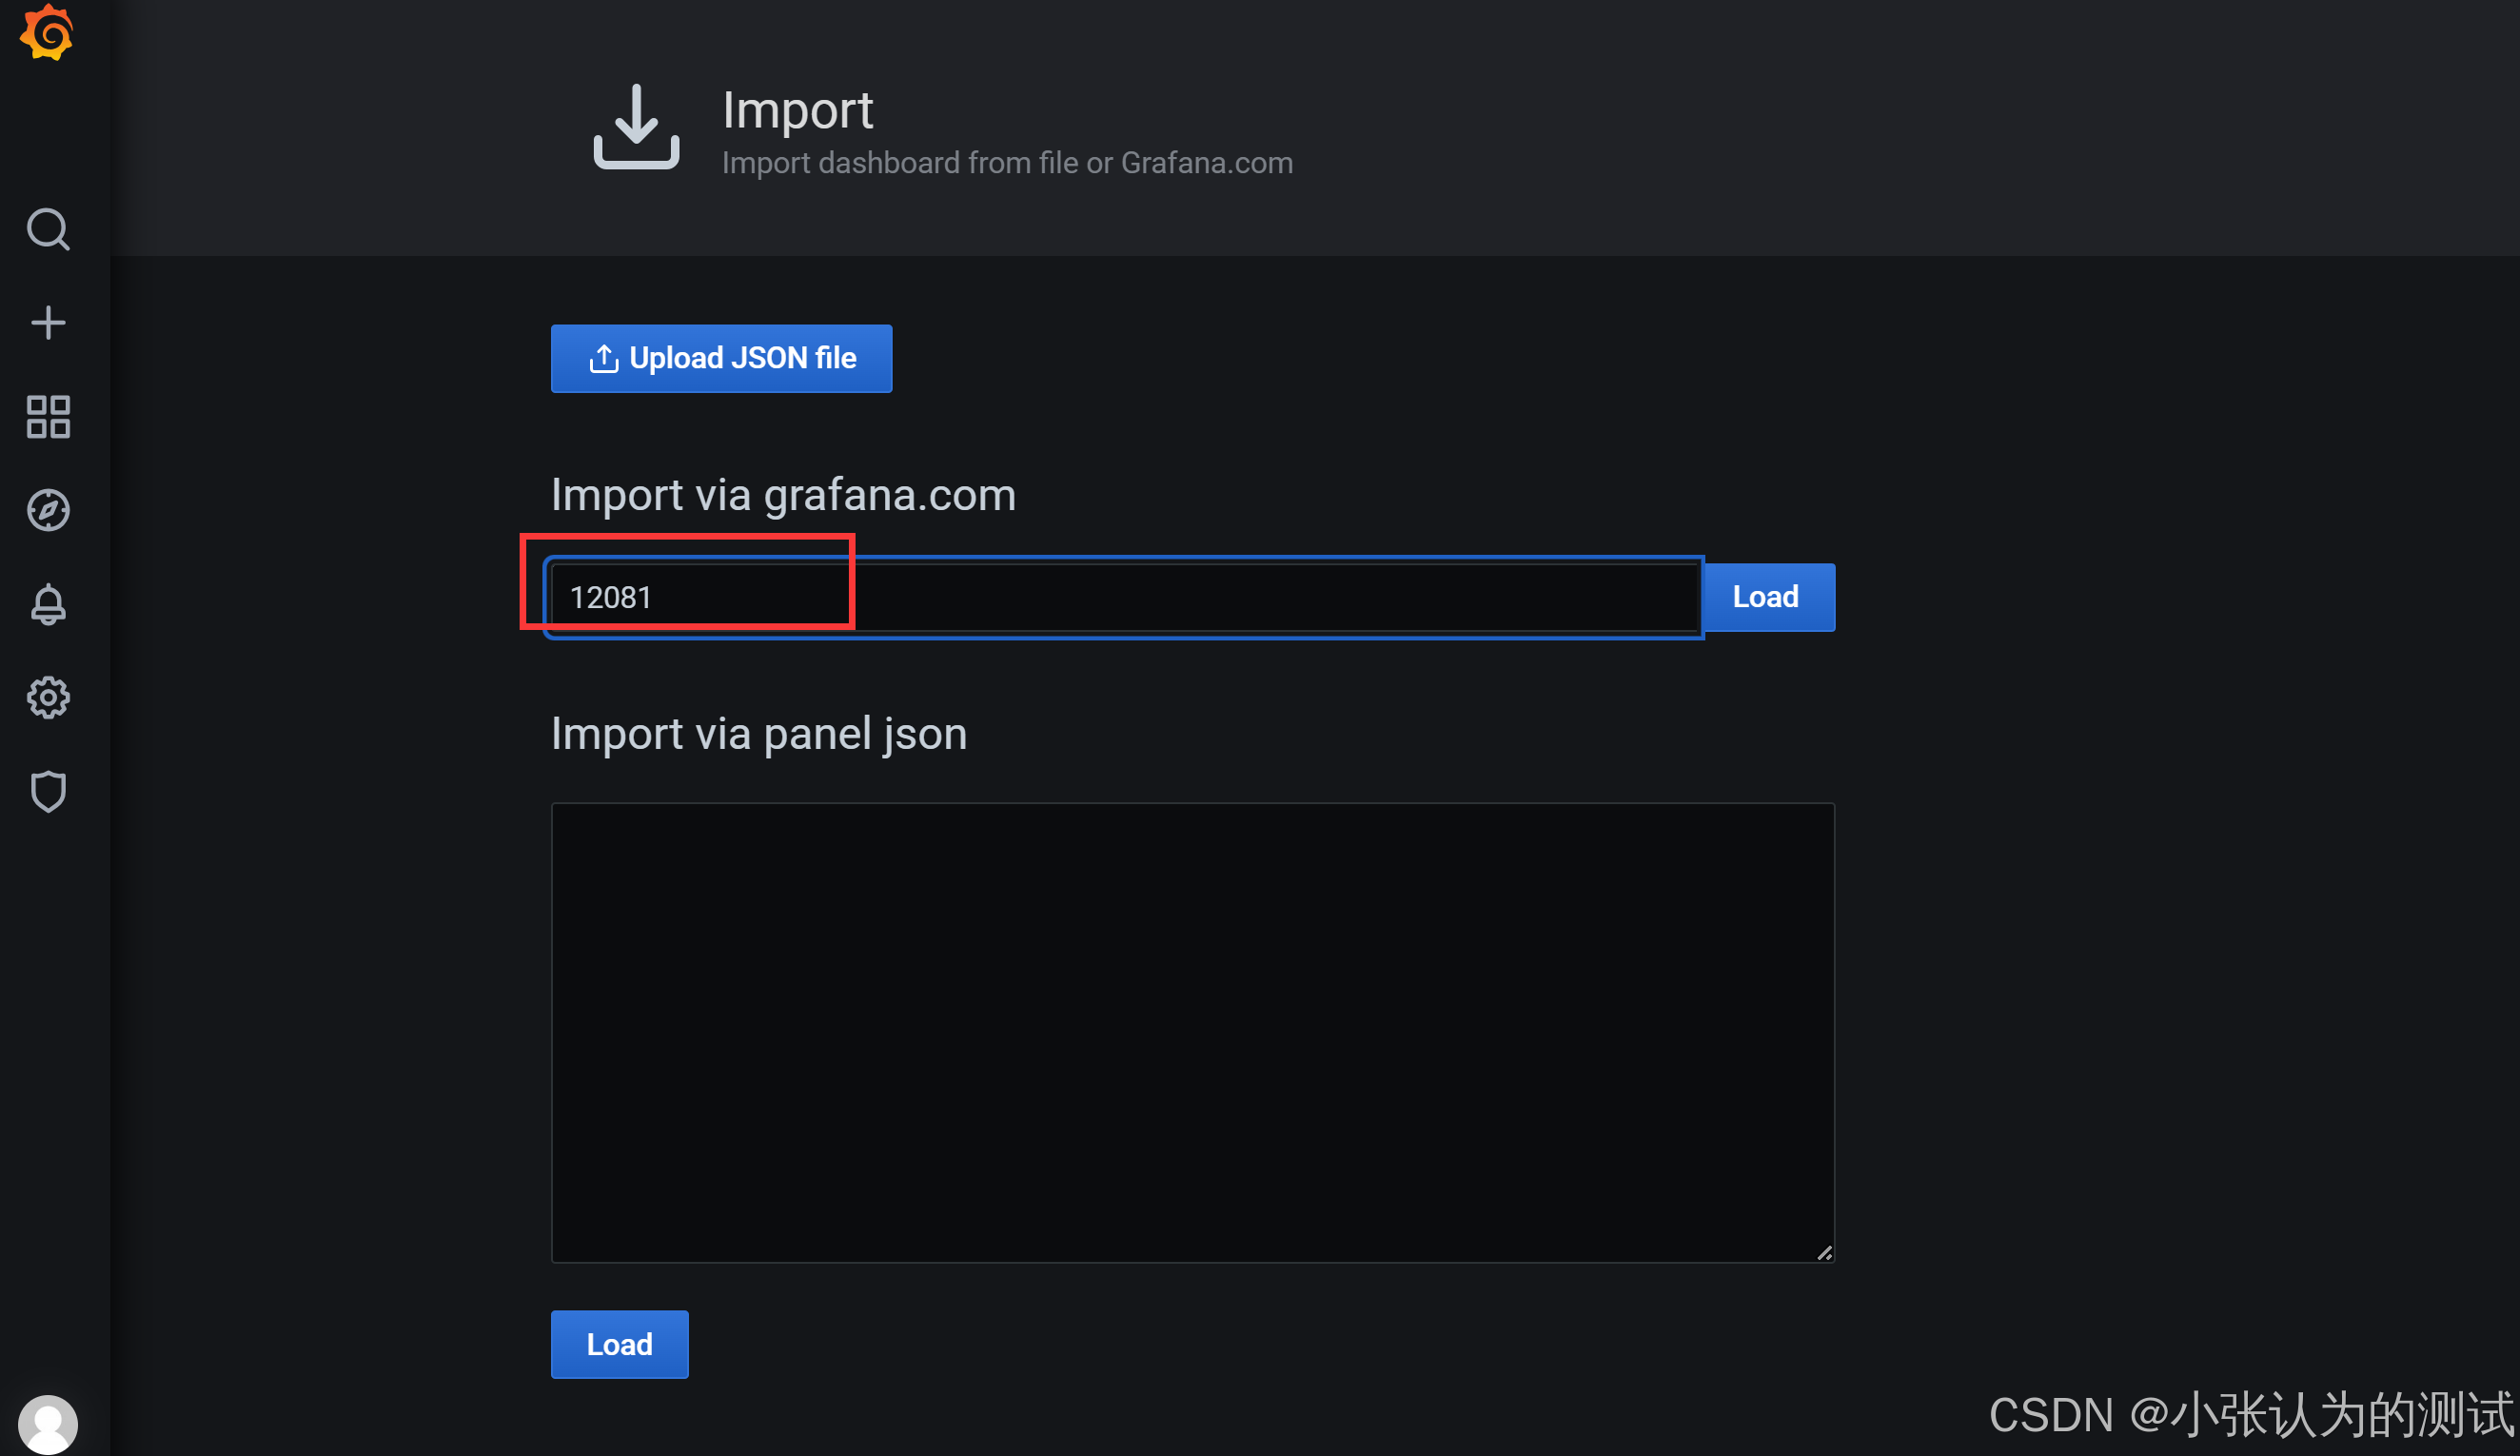Click inside the panel json text area
Image resolution: width=2520 pixels, height=1456 pixels.
[x=1192, y=1032]
